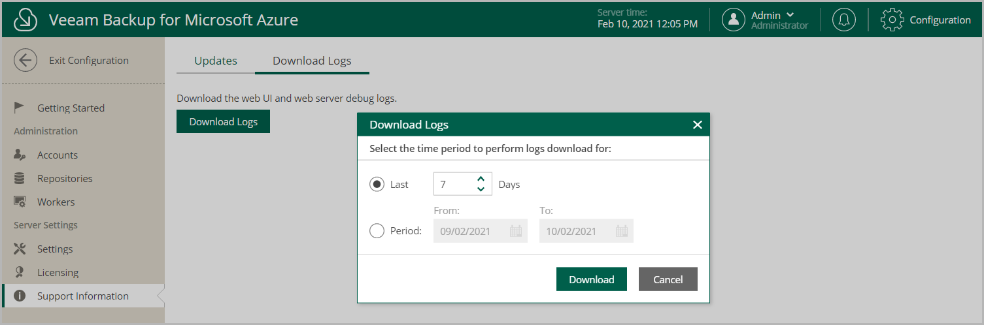Screen dimensions: 984x325
Task: Click the Repositories database icon
Action: [x=20, y=178]
